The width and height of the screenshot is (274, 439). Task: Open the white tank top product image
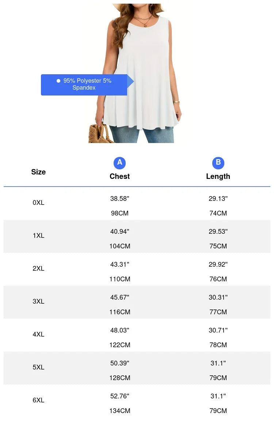[x=137, y=73]
